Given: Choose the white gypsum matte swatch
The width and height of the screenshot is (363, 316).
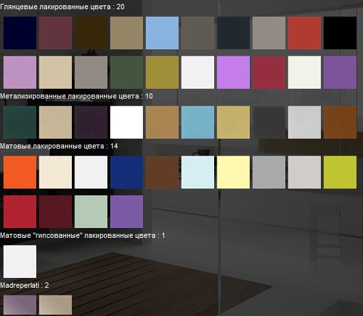Looking at the screenshot, I should coord(20,261).
